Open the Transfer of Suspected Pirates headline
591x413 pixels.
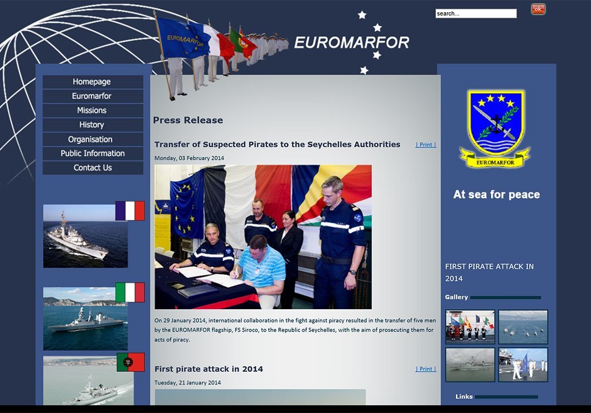(278, 145)
